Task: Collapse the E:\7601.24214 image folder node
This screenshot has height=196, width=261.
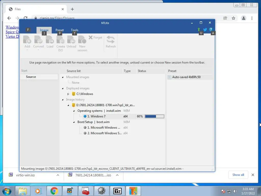Action: coord(68,105)
